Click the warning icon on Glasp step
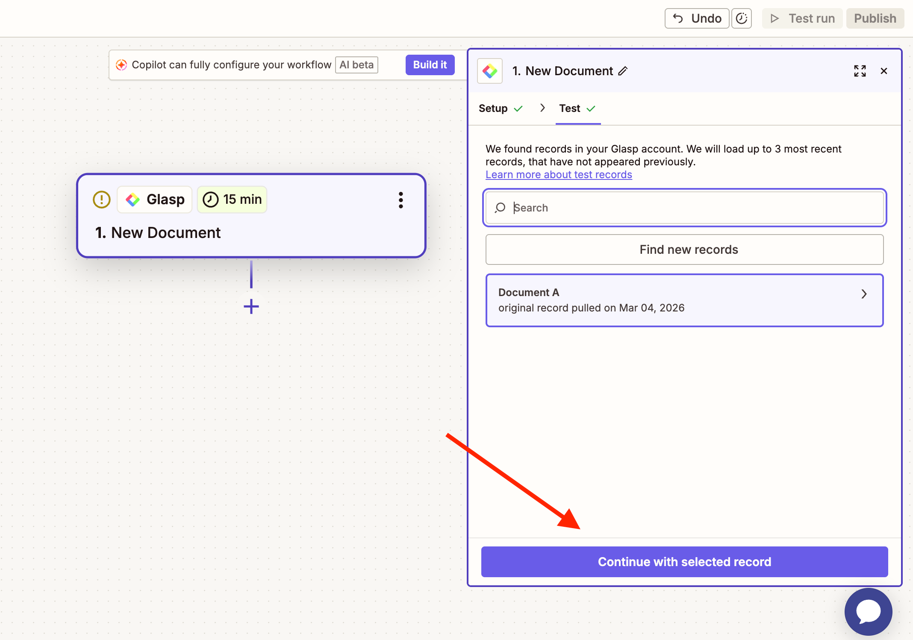913x640 pixels. 102,200
